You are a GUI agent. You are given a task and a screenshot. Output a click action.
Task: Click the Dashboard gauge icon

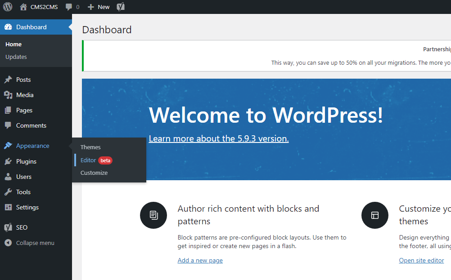[x=9, y=27]
